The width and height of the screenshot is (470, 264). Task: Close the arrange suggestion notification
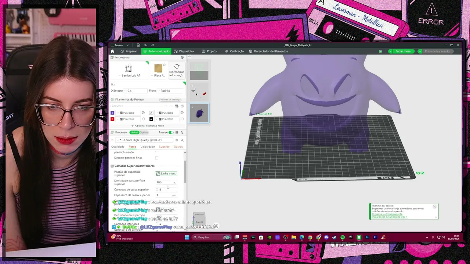pos(435,207)
